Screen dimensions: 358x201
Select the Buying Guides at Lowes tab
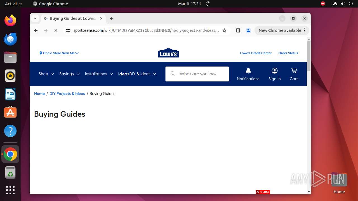(73, 18)
